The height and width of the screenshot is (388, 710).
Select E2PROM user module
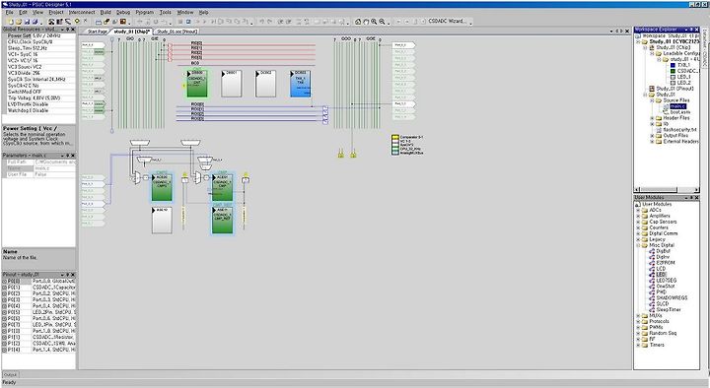[666, 263]
